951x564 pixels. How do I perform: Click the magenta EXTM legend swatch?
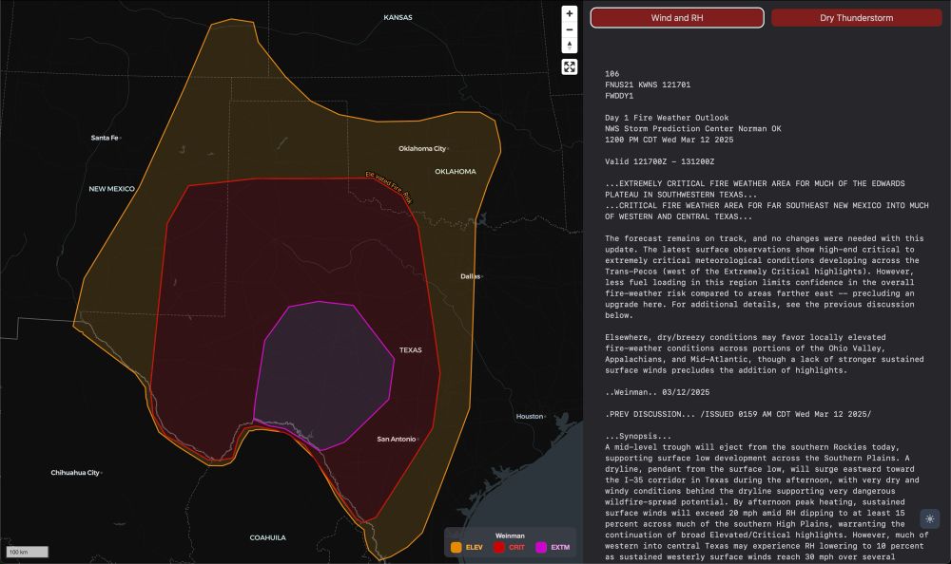pyautogui.click(x=542, y=548)
